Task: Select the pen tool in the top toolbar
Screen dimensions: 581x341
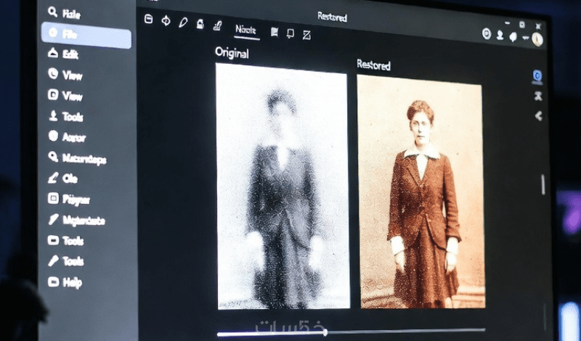Action: (x=183, y=22)
